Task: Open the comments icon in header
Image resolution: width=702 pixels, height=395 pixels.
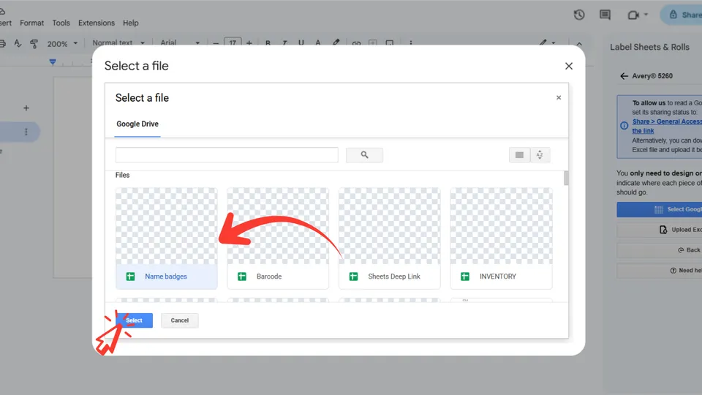Action: [605, 15]
